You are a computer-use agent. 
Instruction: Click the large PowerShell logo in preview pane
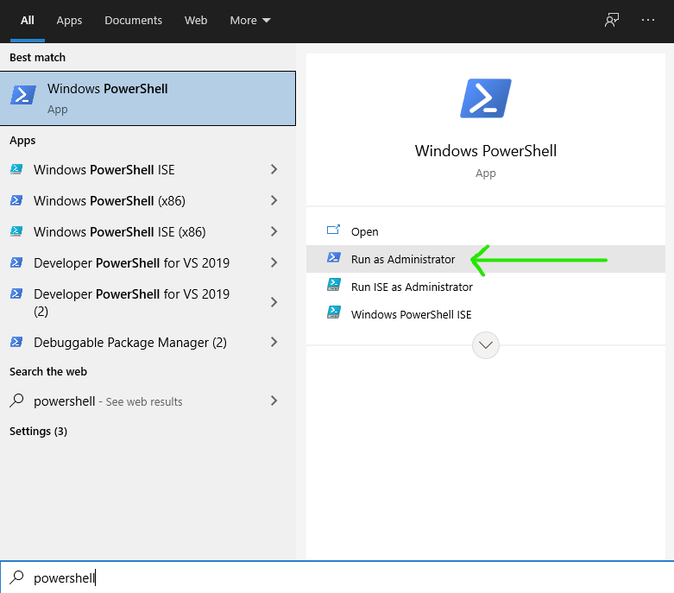point(486,98)
